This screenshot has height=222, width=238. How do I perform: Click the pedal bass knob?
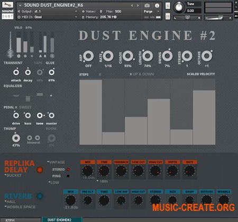coord(28,115)
